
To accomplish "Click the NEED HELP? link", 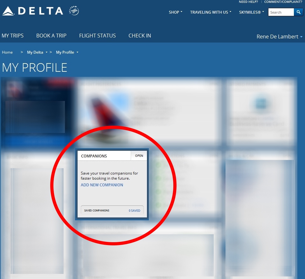I will [248, 2].
